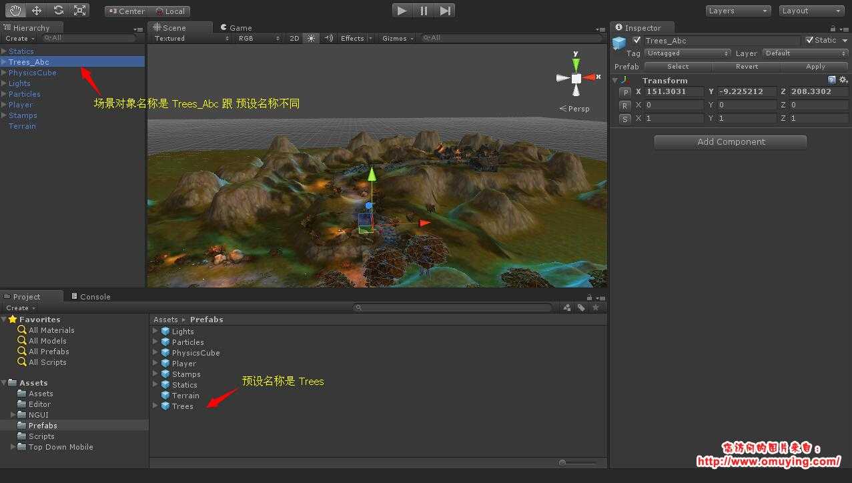
Task: Select Particles in Hierarchy
Action: tap(25, 94)
